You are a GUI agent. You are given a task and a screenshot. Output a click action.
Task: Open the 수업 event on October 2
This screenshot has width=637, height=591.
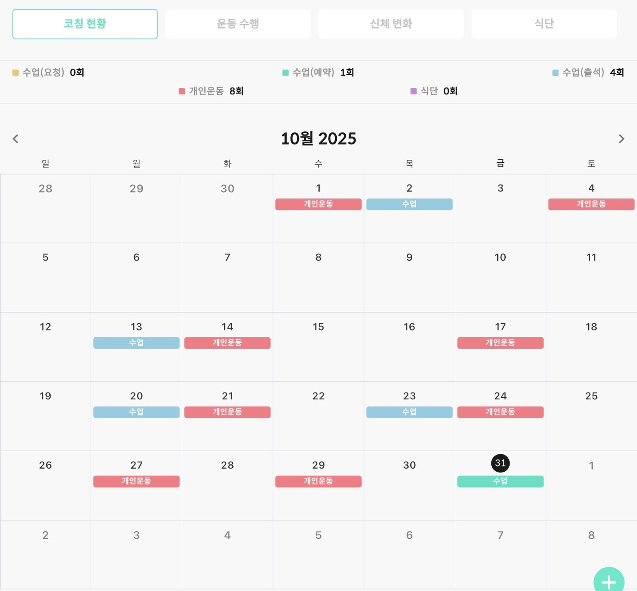pyautogui.click(x=409, y=204)
